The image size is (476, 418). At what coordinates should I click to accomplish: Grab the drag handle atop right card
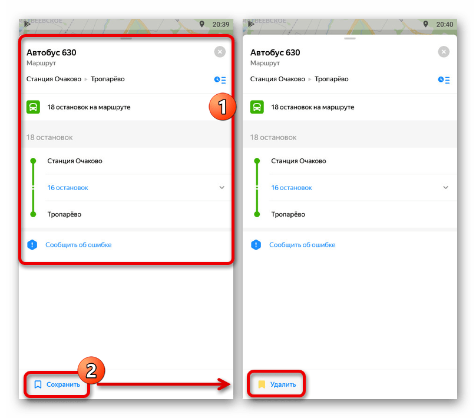point(350,38)
